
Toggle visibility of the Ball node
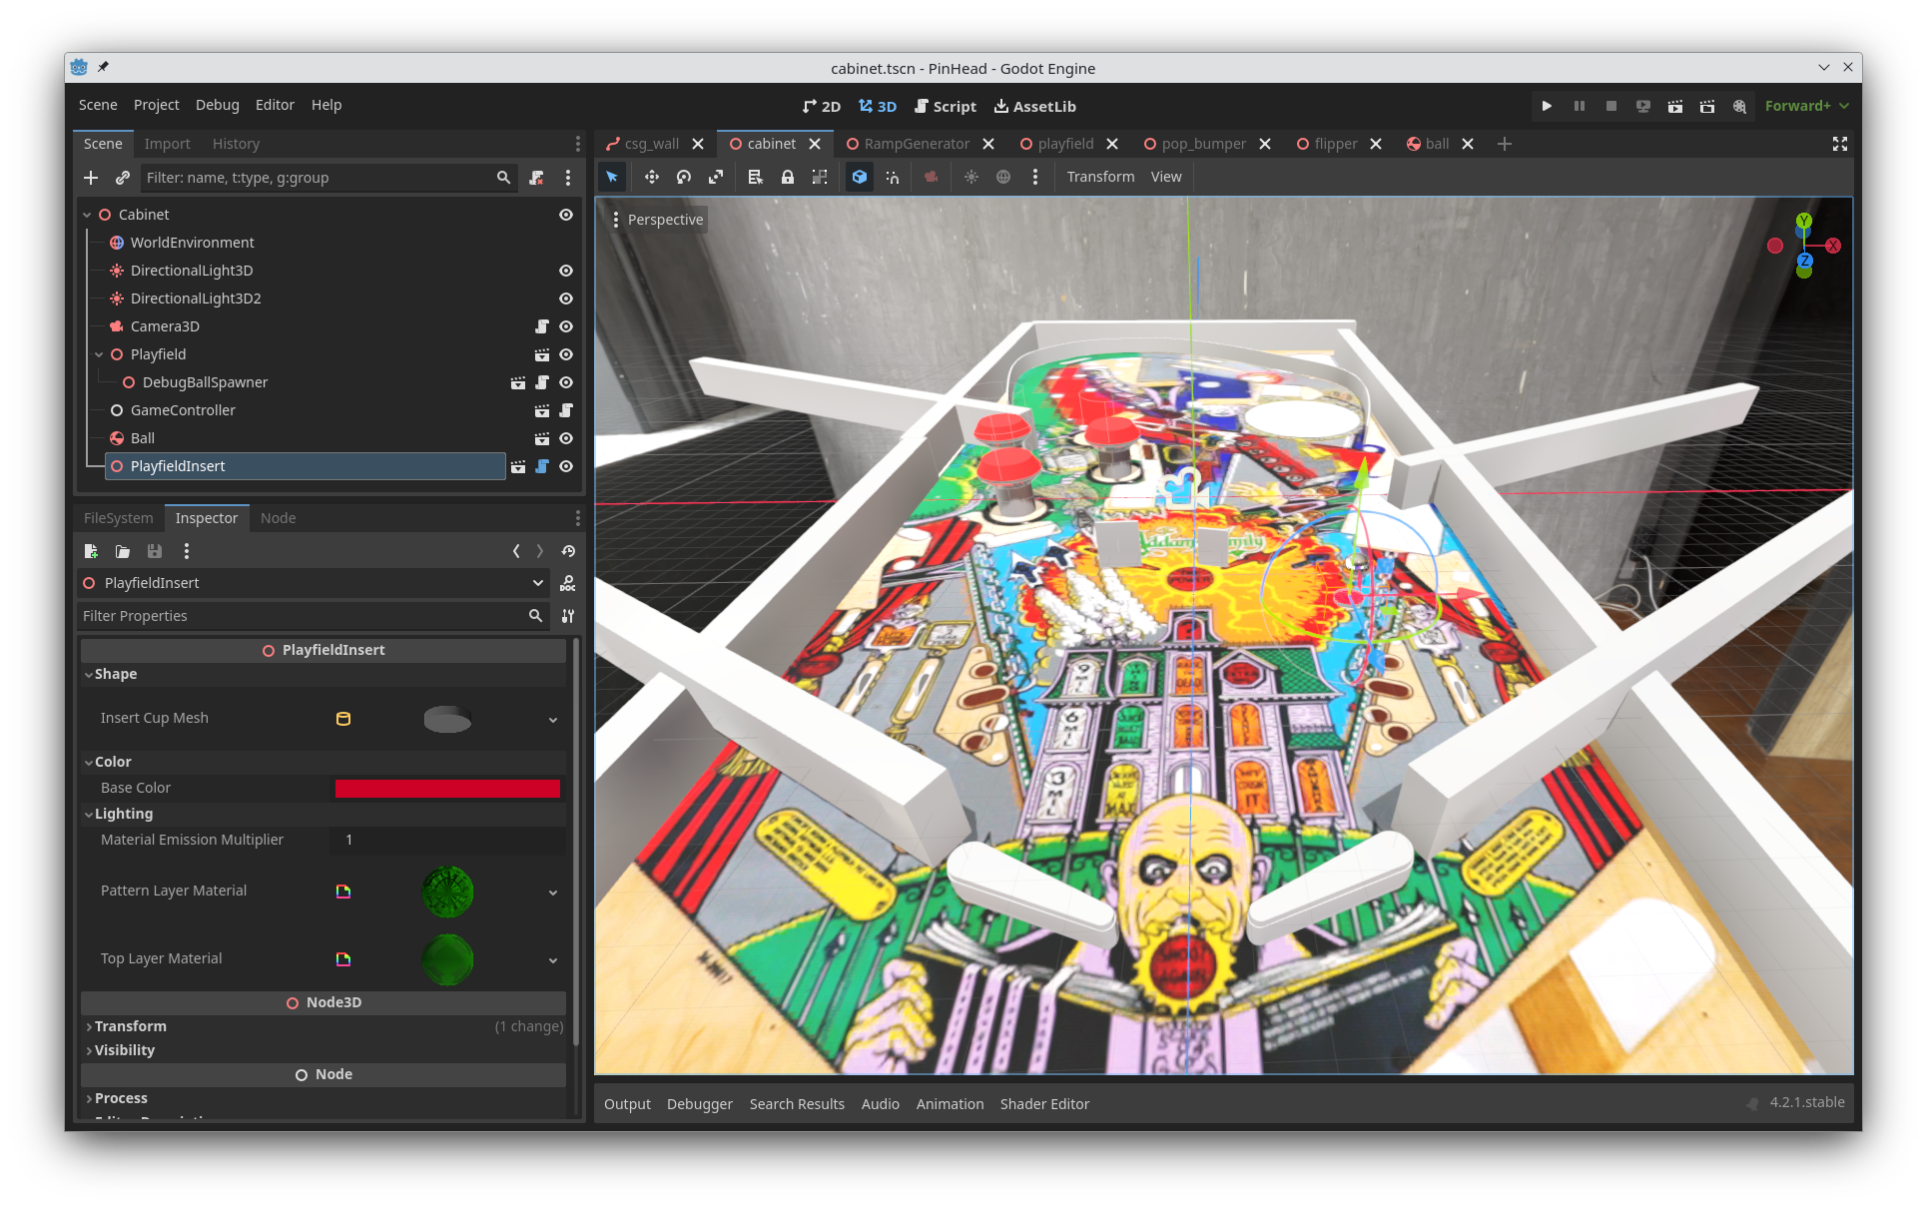click(565, 438)
